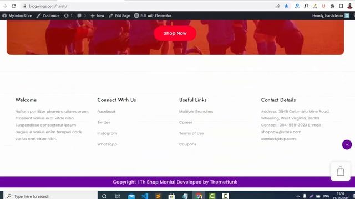Image resolution: width=355 pixels, height=199 pixels.
Task: Open the Terms of Use link
Action: pyautogui.click(x=191, y=133)
